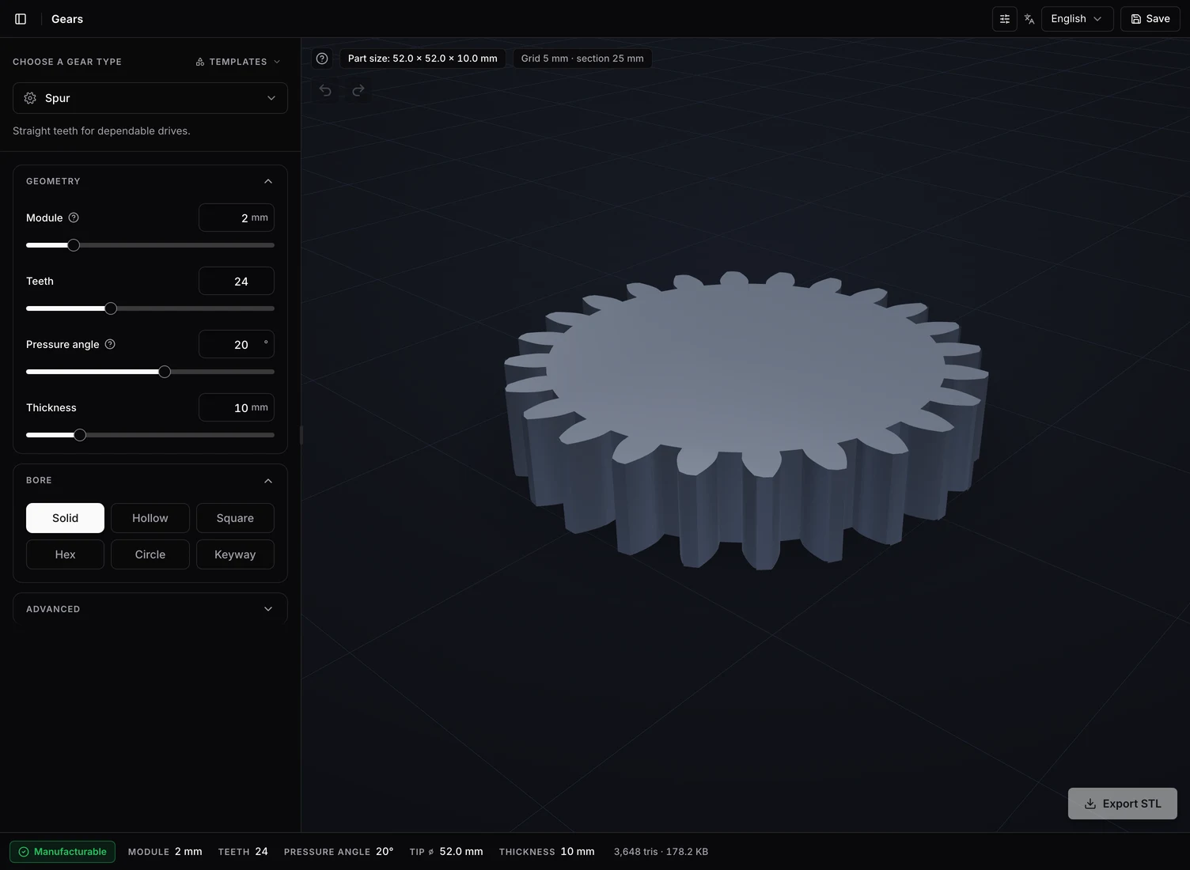Click the translate language icon
The width and height of the screenshot is (1190, 870).
[1029, 19]
